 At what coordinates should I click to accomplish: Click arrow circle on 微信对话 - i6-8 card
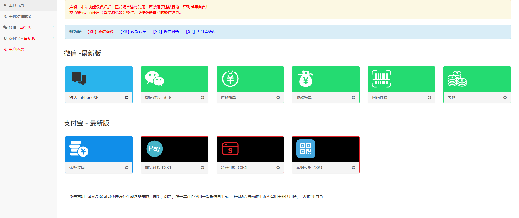tap(202, 98)
